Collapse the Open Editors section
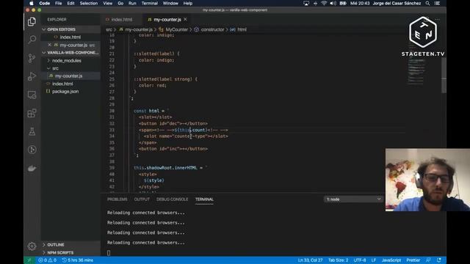 [x=70, y=29]
